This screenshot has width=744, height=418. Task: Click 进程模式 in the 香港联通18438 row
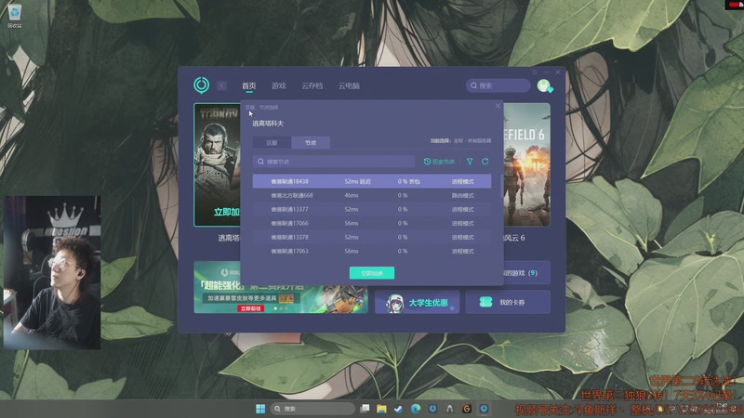click(462, 181)
